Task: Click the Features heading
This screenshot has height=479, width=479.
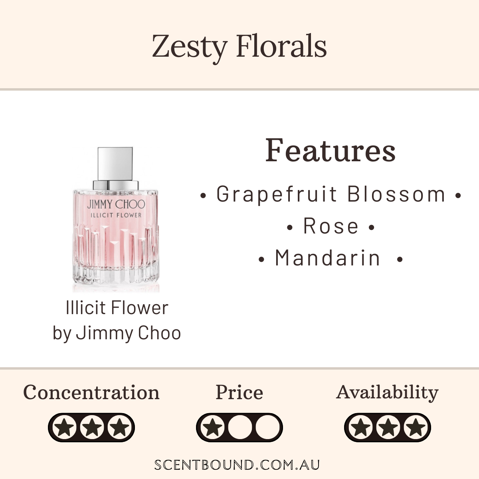Action: pyautogui.click(x=331, y=150)
